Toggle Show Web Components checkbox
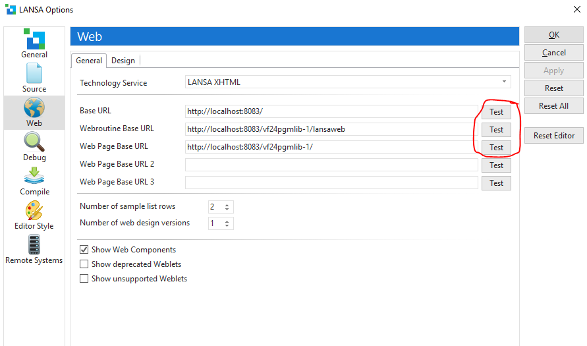The image size is (587, 346). tap(84, 249)
